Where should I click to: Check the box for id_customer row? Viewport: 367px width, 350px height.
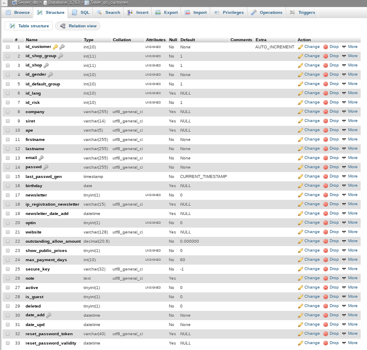8,47
